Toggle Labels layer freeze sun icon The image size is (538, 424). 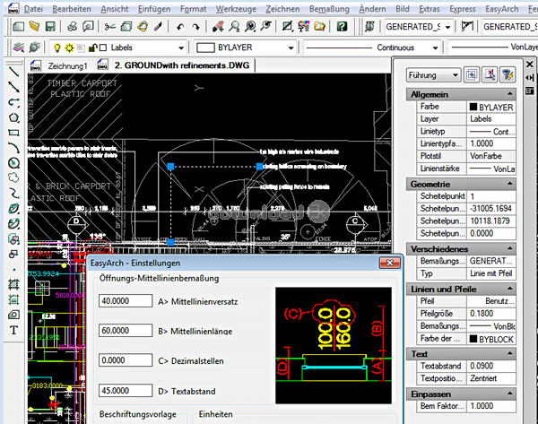point(69,48)
